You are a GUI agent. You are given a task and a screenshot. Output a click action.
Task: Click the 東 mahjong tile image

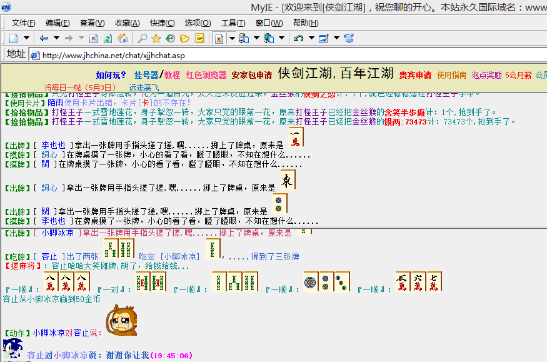288,180
